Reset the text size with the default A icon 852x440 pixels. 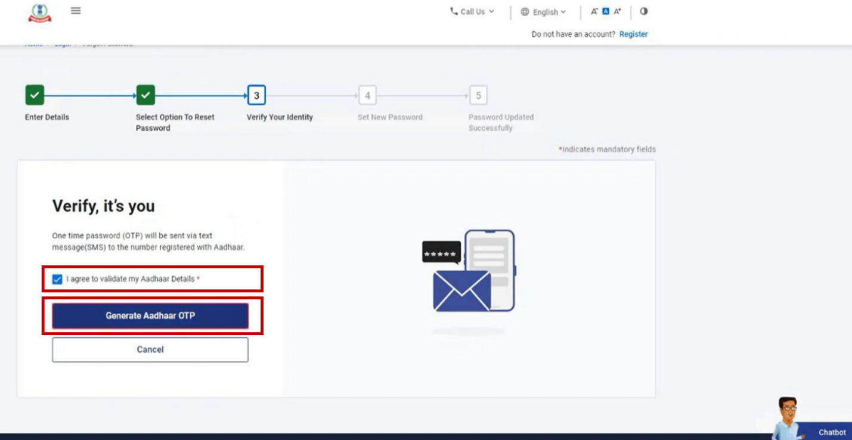click(x=606, y=11)
